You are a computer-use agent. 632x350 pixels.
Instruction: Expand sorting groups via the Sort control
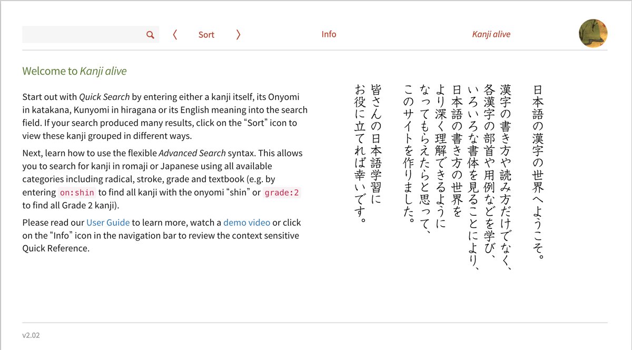[206, 34]
